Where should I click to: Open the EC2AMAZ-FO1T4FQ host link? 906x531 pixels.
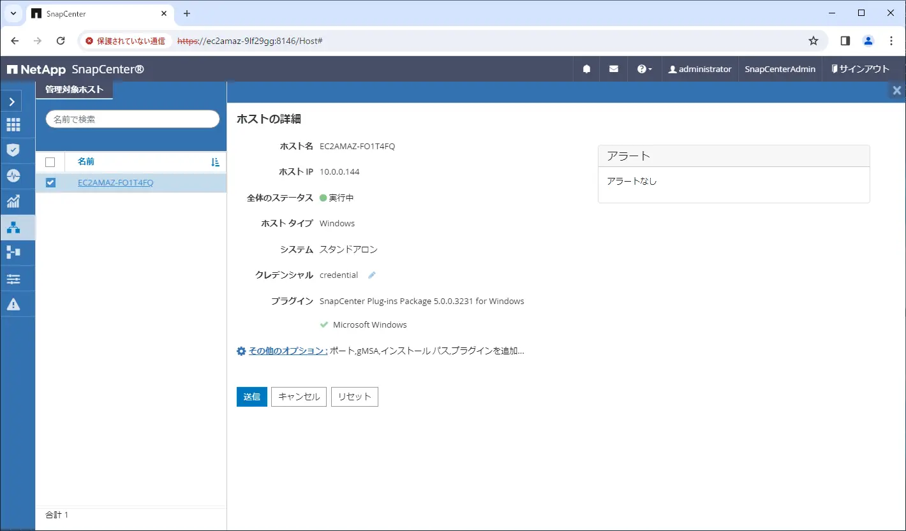coord(115,183)
